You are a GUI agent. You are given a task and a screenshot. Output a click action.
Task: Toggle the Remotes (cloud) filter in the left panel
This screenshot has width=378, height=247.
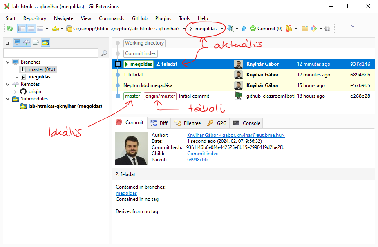[x=27, y=42]
